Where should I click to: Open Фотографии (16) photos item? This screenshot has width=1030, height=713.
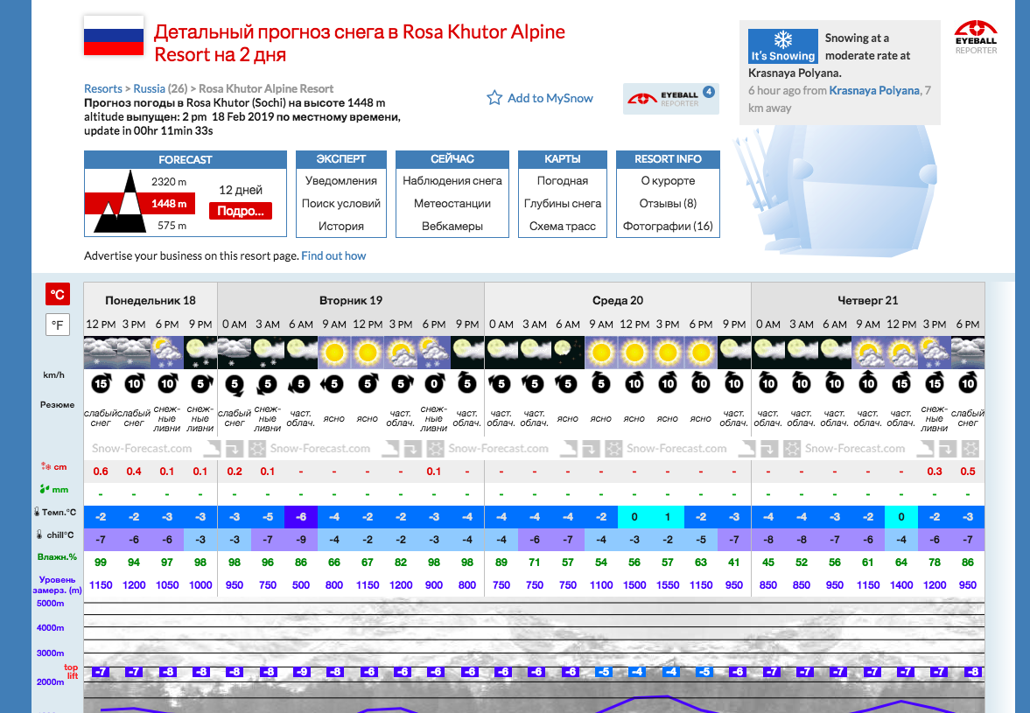pos(668,226)
